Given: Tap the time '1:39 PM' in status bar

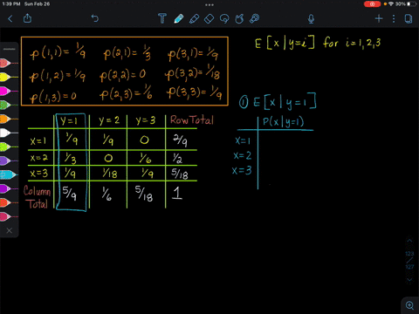Looking at the screenshot, I should coord(11,4).
